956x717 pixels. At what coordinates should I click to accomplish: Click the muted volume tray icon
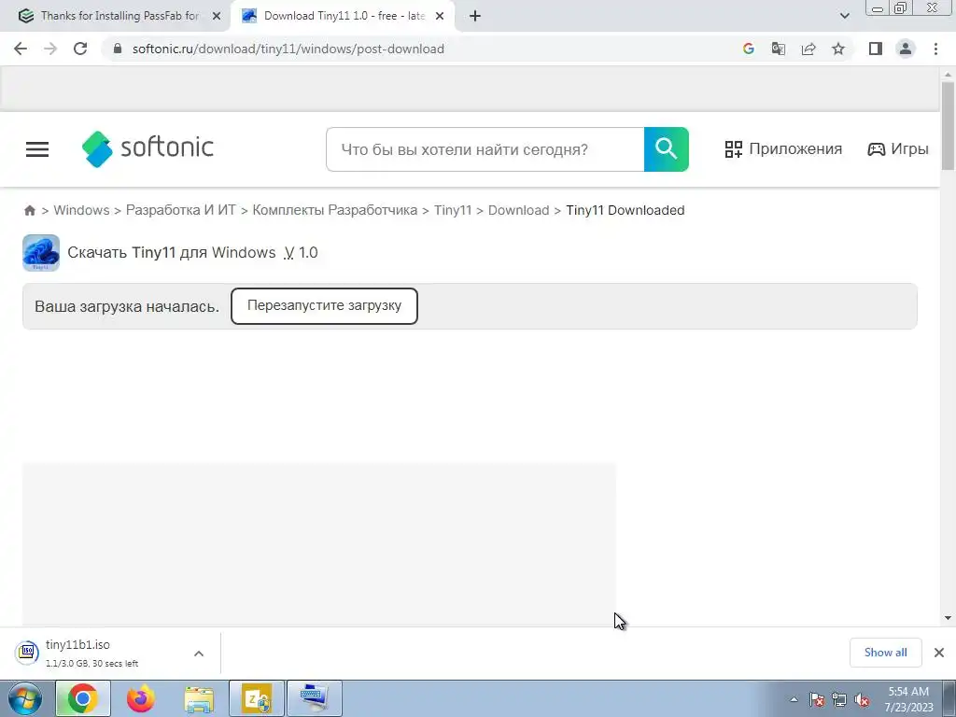(862, 699)
